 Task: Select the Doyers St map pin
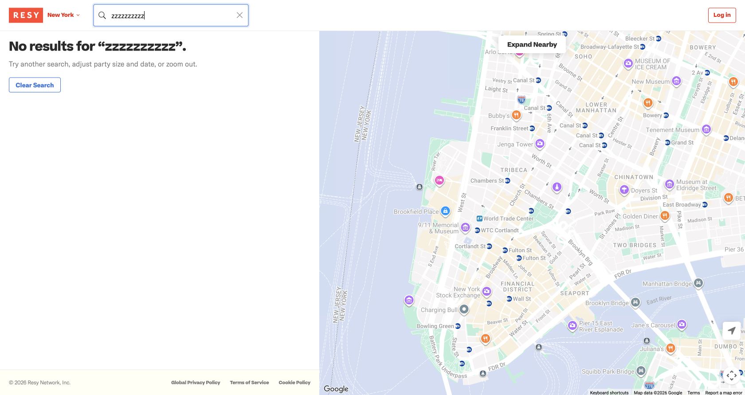[624, 190]
